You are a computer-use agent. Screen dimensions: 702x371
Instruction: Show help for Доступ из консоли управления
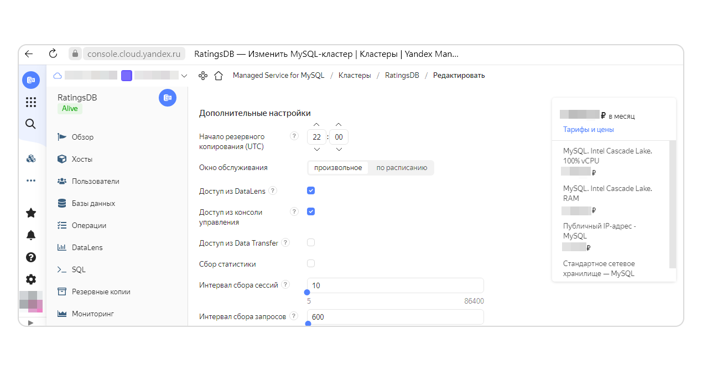[x=294, y=211]
